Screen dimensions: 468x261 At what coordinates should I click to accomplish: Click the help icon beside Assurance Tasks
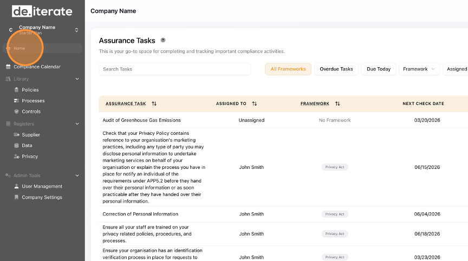[163, 40]
